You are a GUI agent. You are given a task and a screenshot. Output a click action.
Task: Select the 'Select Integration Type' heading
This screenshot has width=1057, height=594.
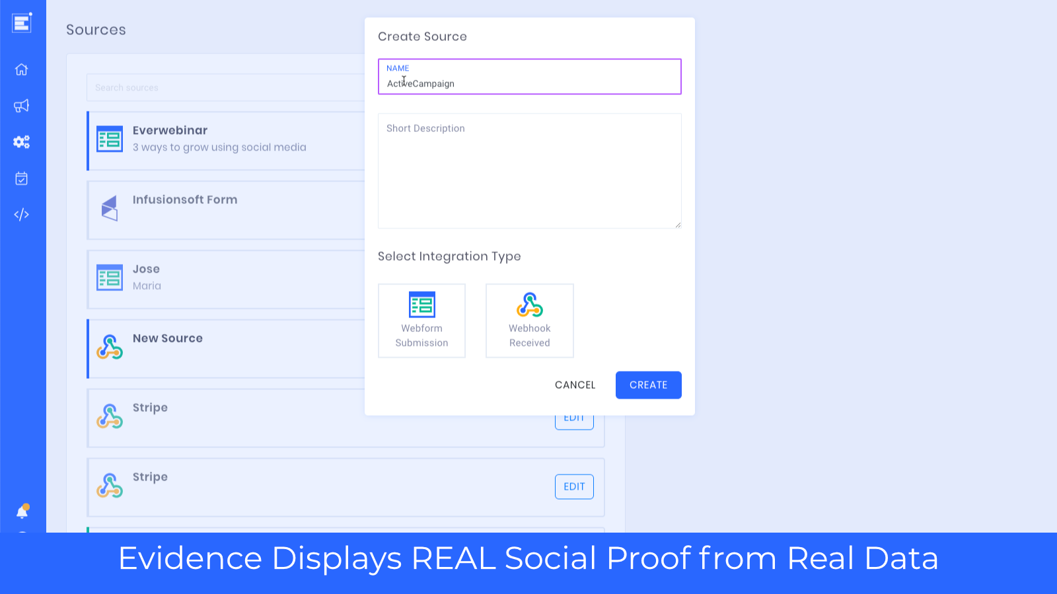click(x=449, y=256)
